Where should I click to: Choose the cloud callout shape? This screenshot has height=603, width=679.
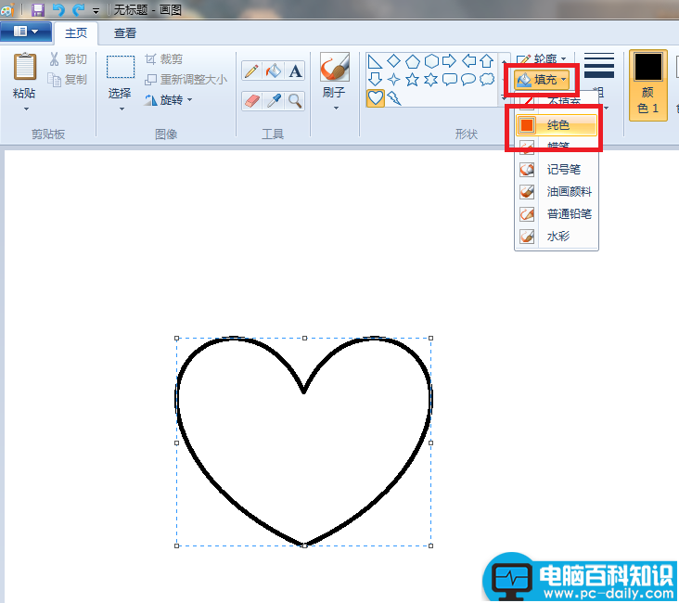(487, 79)
